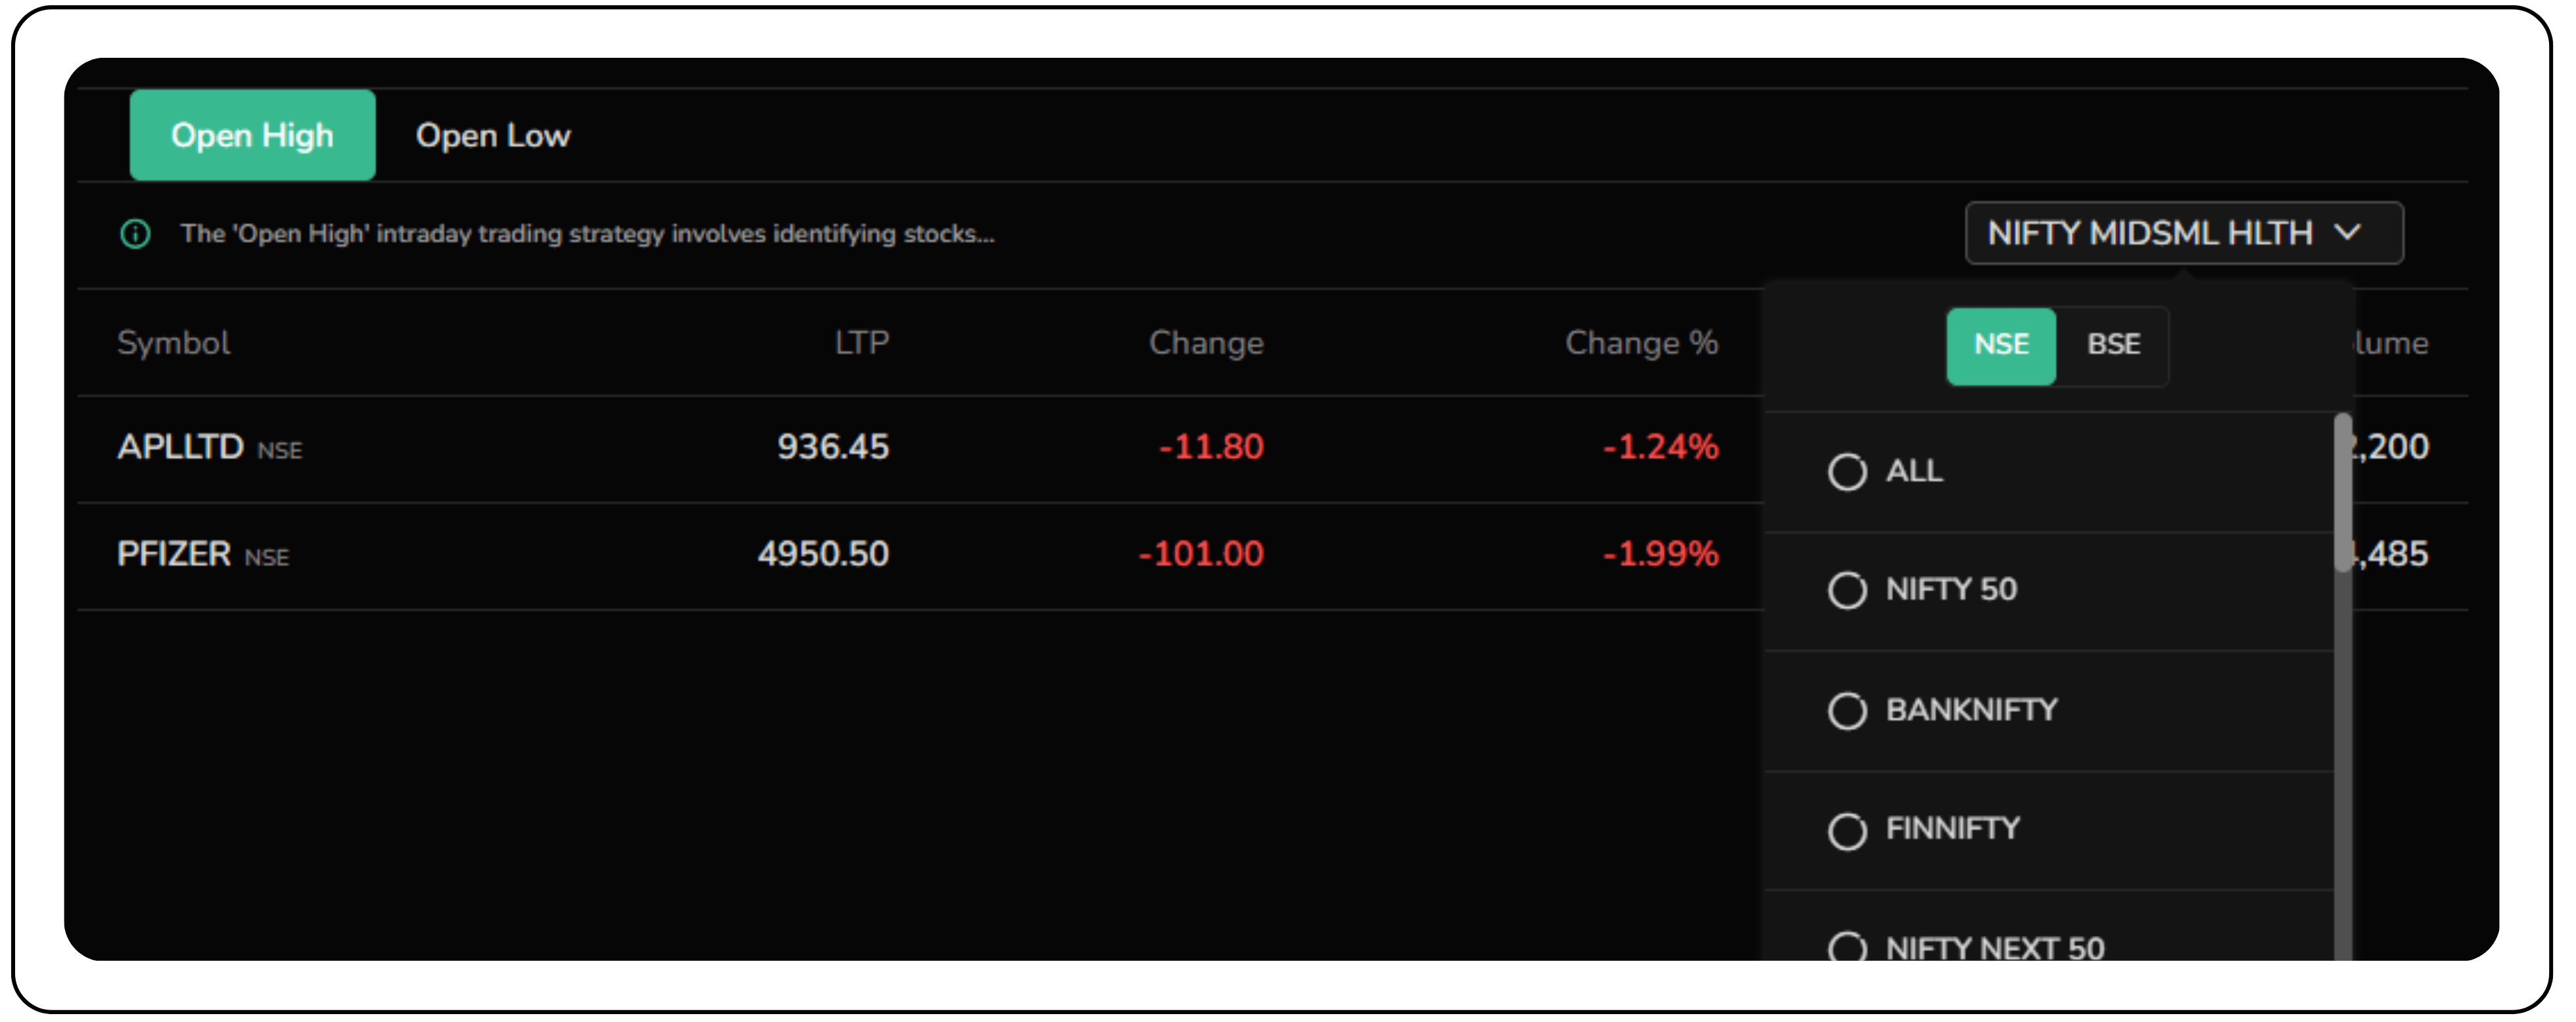
Task: Sort by the Symbol column header
Action: tap(174, 343)
